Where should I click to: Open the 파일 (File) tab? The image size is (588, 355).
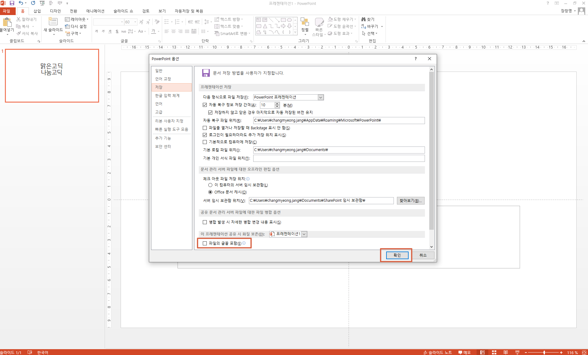pos(7,11)
